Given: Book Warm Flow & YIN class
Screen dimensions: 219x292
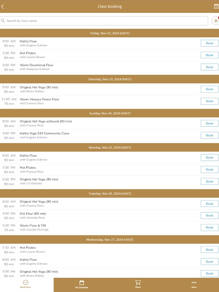Looking at the screenshot, I should point(210,227).
